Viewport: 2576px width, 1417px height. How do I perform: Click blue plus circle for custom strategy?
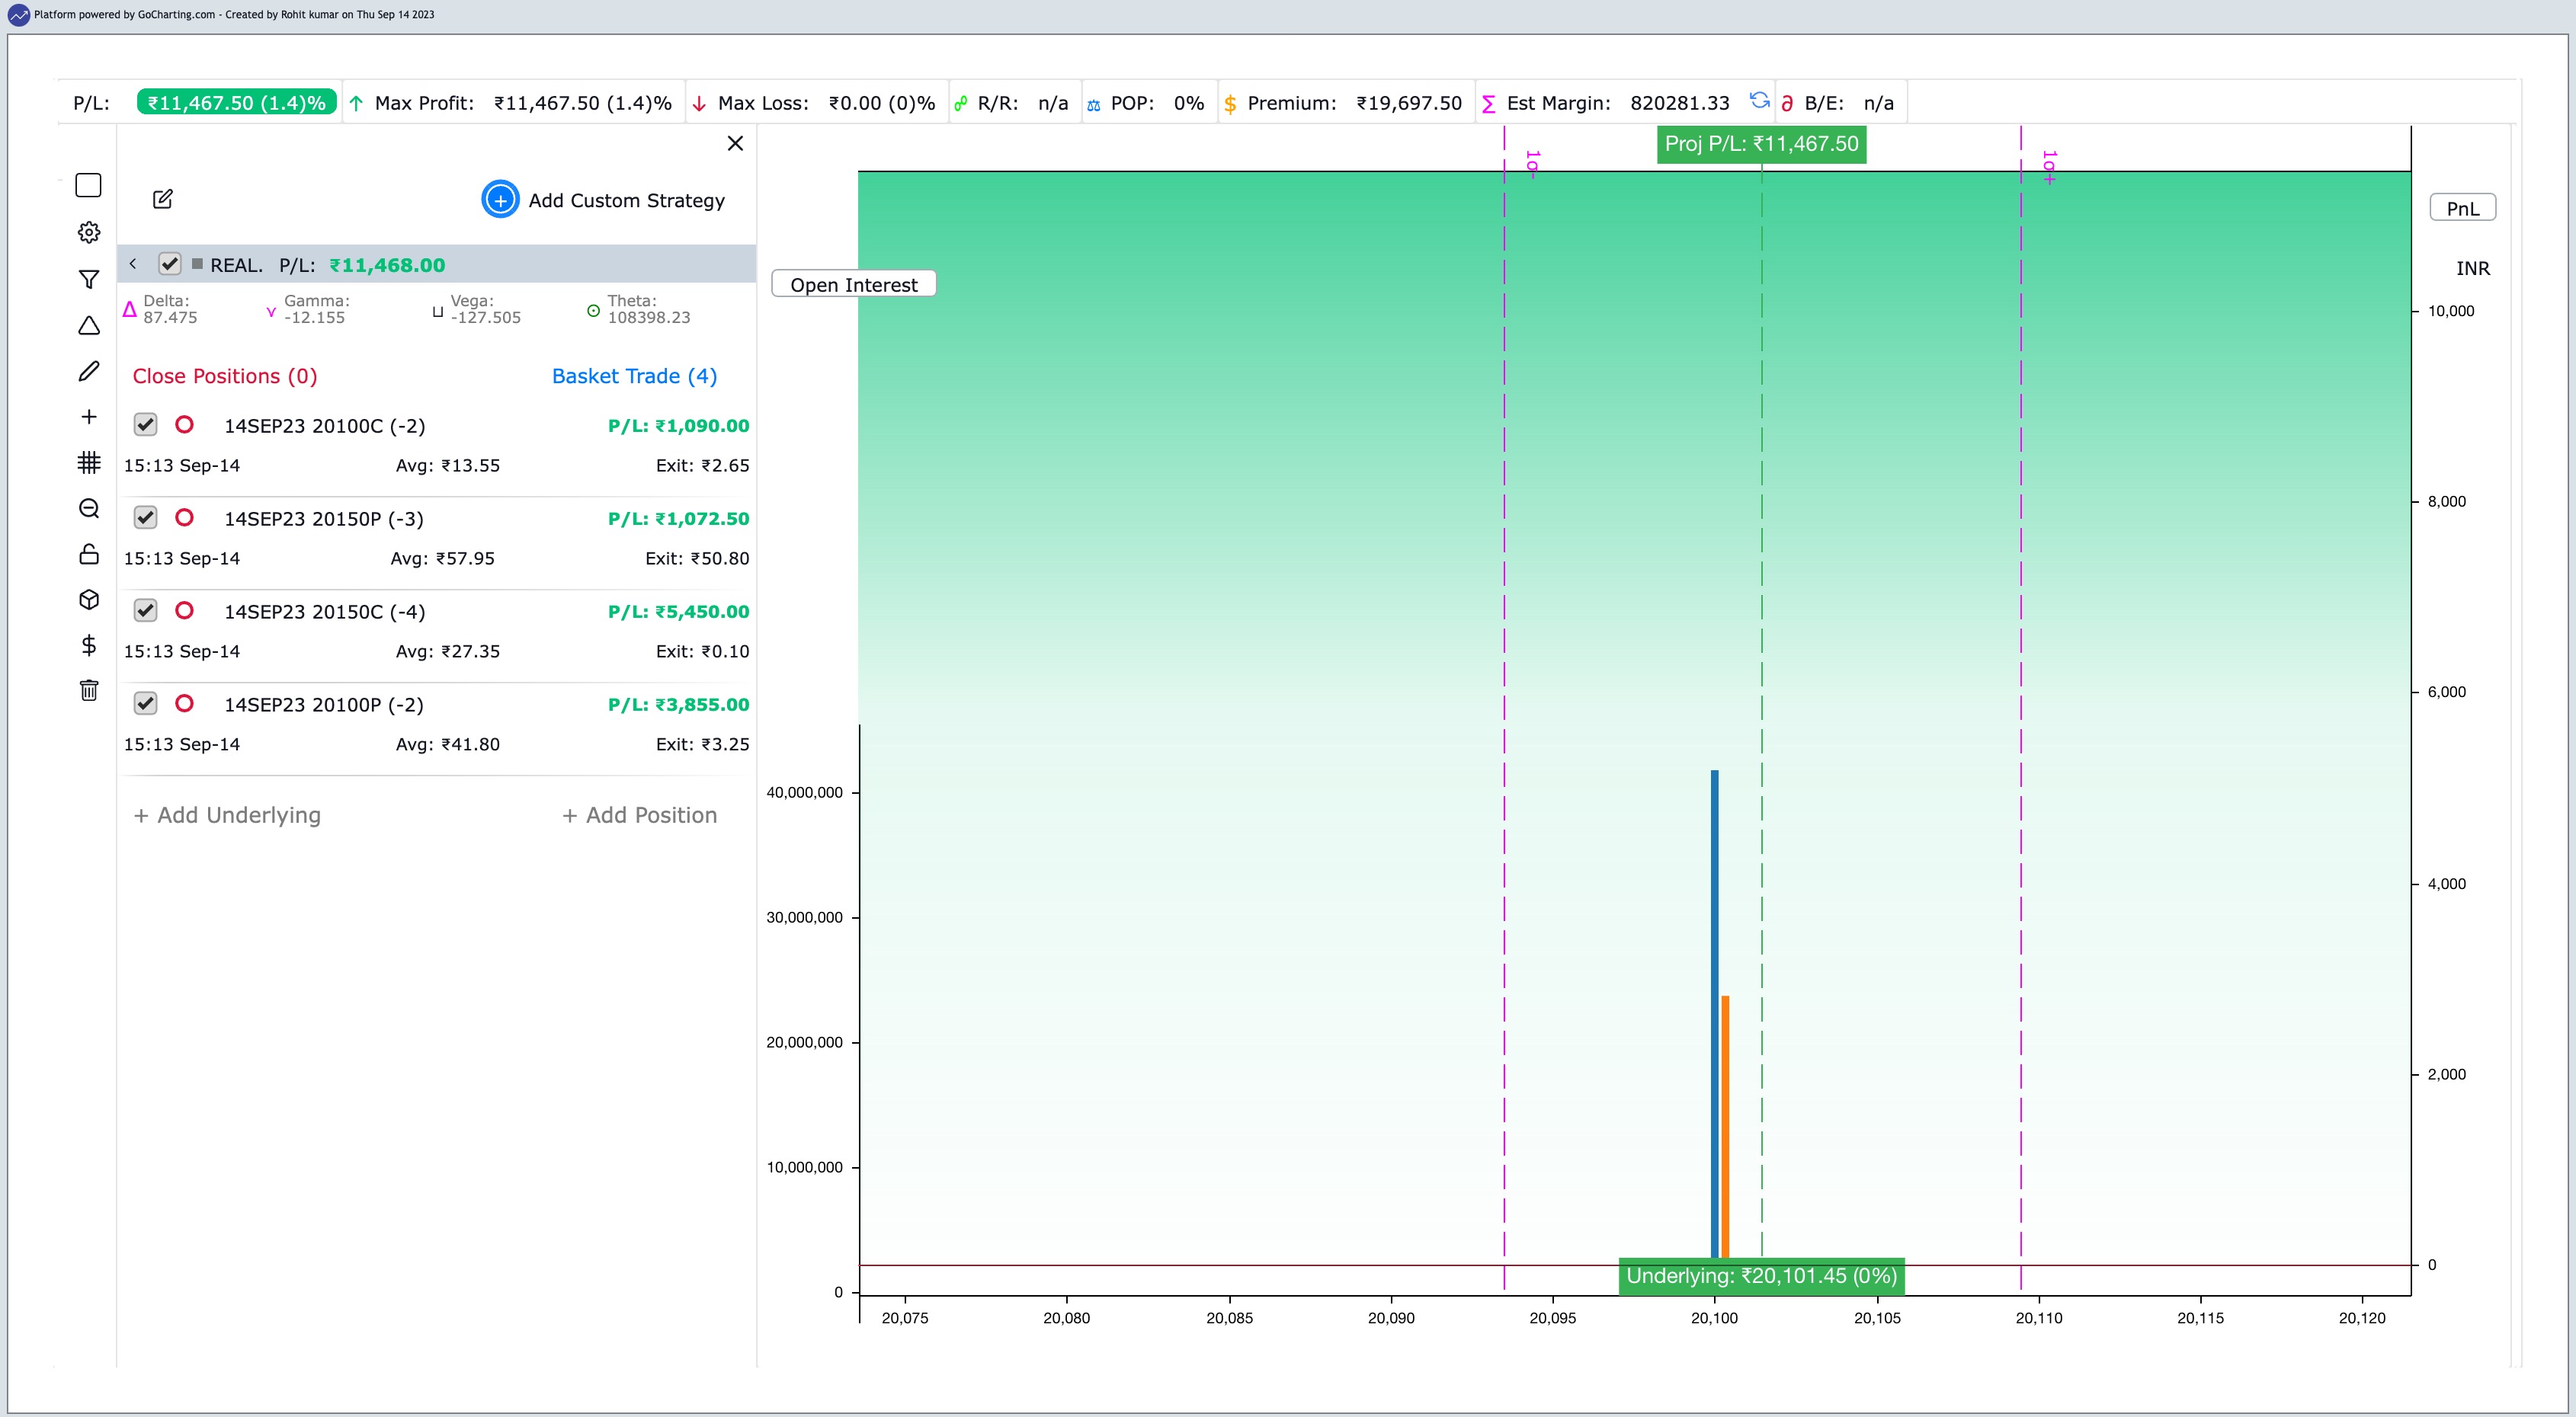coord(500,200)
